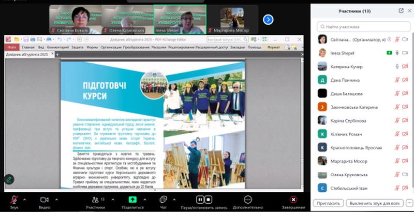Screen dimensions: 414x212
Task: Click the green back navigation arrow
Action: (79, 39)
